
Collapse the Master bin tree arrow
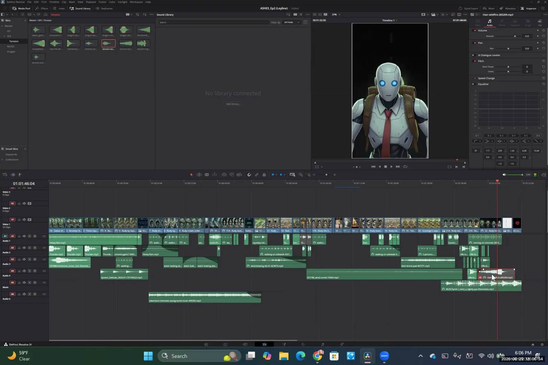point(2,26)
